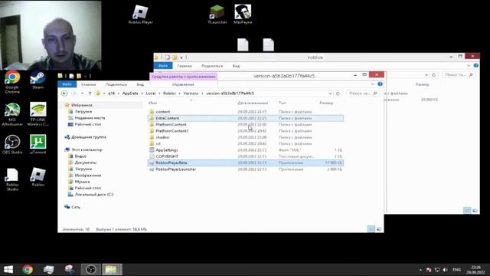The width and height of the screenshot is (490, 276).
Task: Switch to OBS in the taskbar
Action: click(x=91, y=269)
